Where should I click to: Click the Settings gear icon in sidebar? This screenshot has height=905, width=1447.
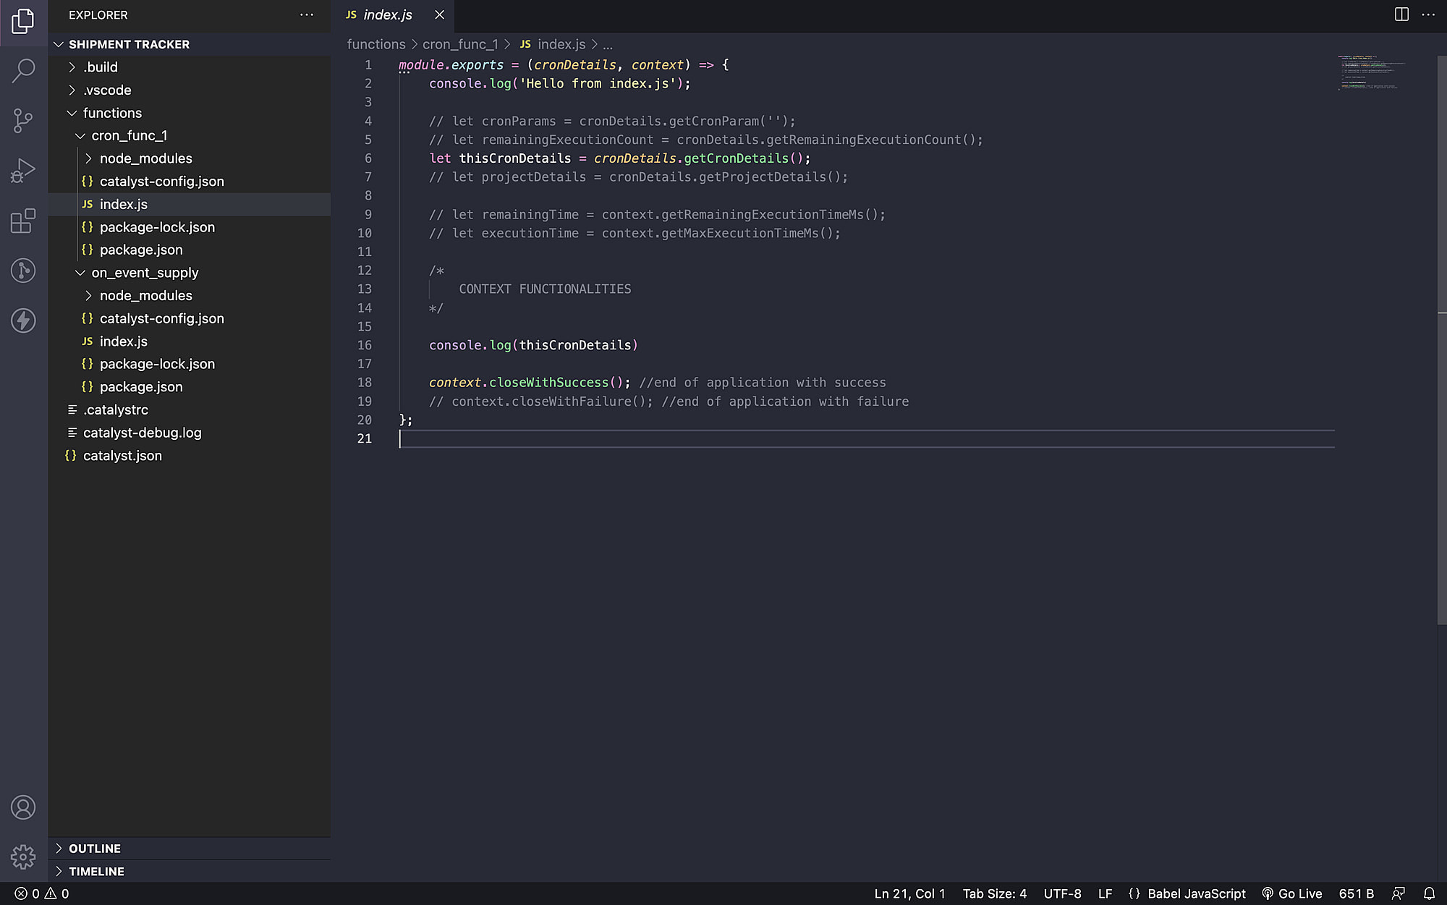(x=23, y=857)
